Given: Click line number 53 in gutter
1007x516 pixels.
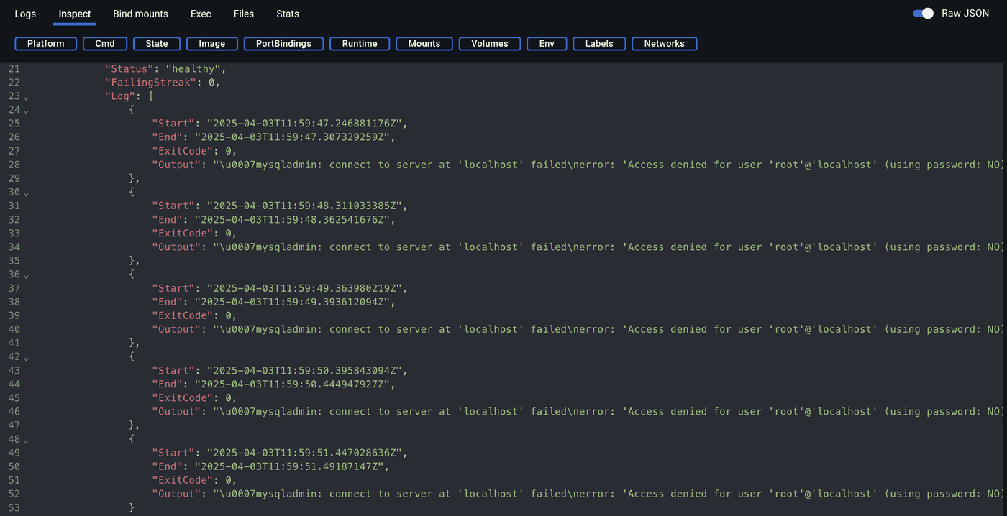Looking at the screenshot, I should (x=14, y=508).
